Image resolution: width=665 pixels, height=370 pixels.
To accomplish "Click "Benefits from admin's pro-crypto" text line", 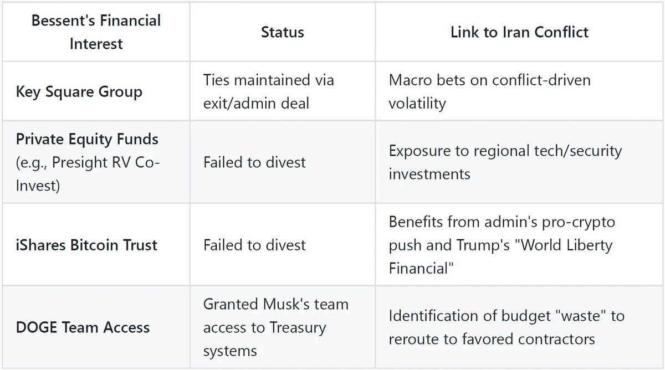I will click(502, 222).
